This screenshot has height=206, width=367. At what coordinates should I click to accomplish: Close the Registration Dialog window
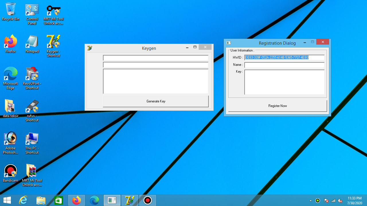[323, 42]
